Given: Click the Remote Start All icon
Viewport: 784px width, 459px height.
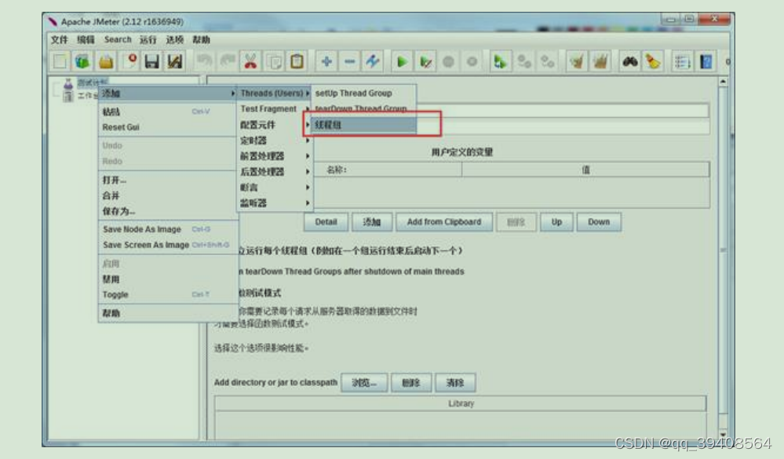Looking at the screenshot, I should click(x=500, y=61).
